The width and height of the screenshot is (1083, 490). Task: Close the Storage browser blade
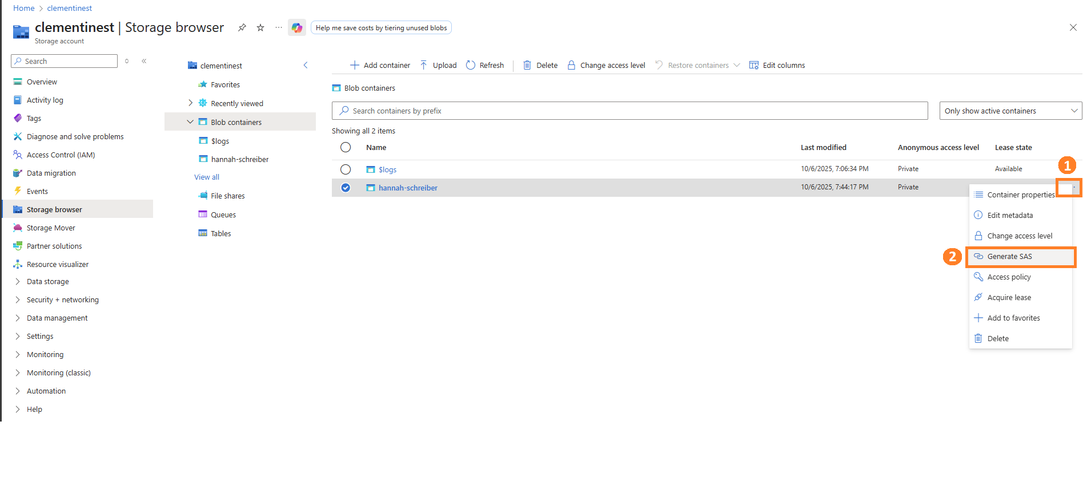point(1073,27)
